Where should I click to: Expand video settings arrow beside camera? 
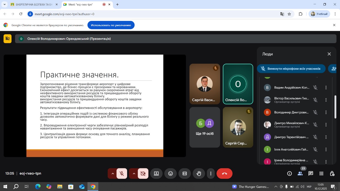pyautogui.click(x=134, y=173)
